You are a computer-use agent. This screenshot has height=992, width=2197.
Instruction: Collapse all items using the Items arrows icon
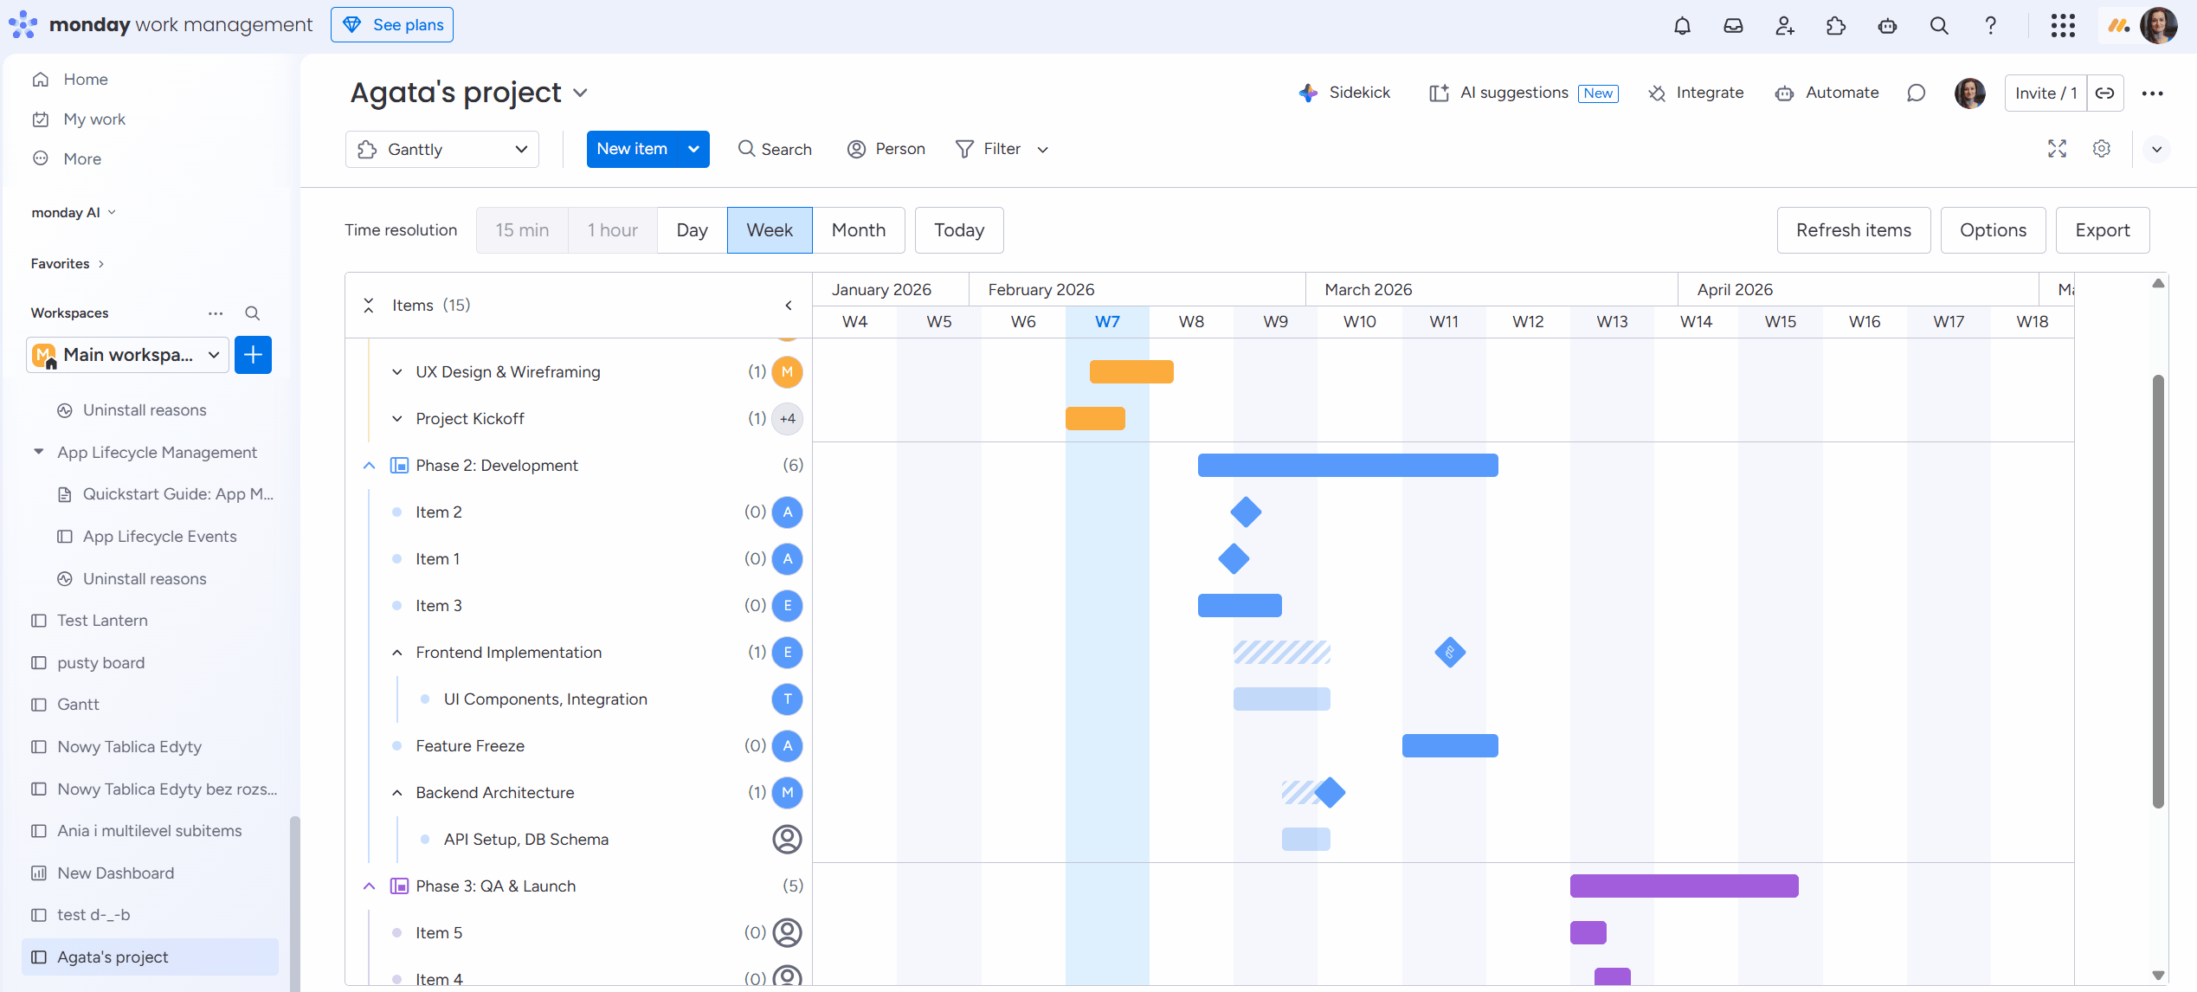click(369, 306)
